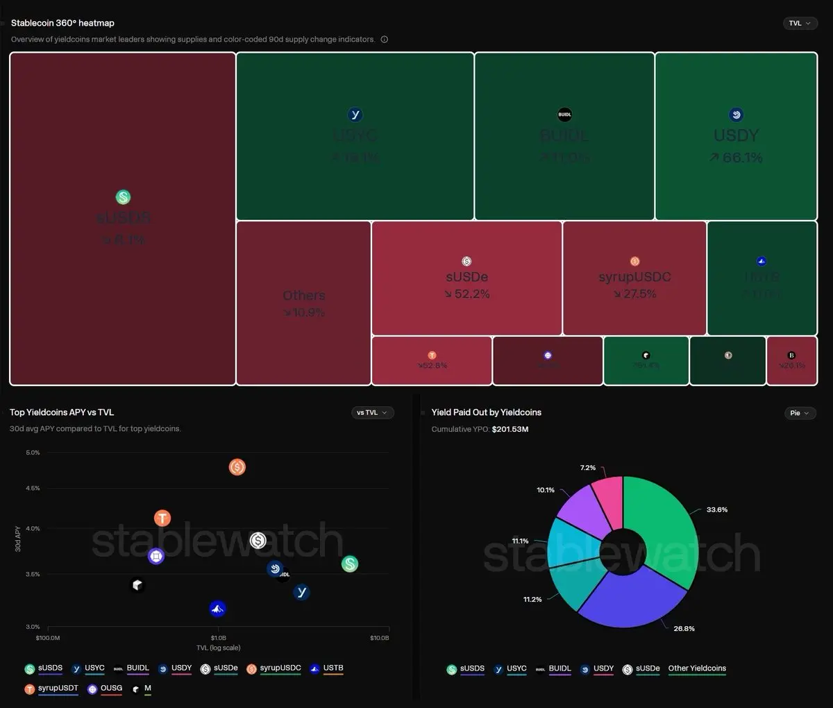
Task: Click the USYC icon in heatmap tile
Action: click(x=355, y=115)
